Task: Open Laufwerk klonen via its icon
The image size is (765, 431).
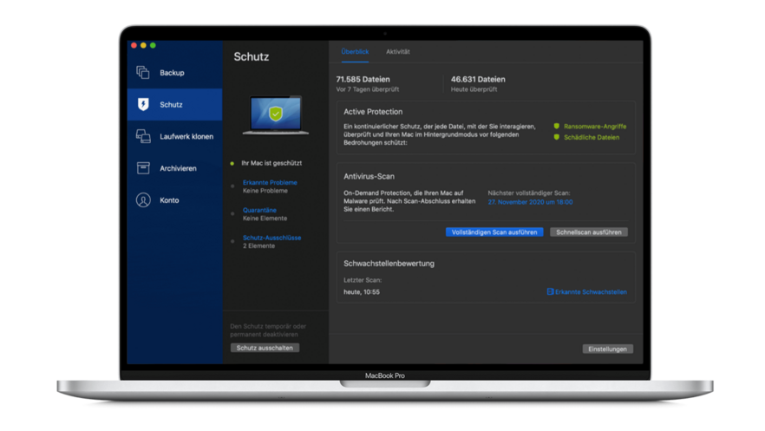Action: coord(143,136)
